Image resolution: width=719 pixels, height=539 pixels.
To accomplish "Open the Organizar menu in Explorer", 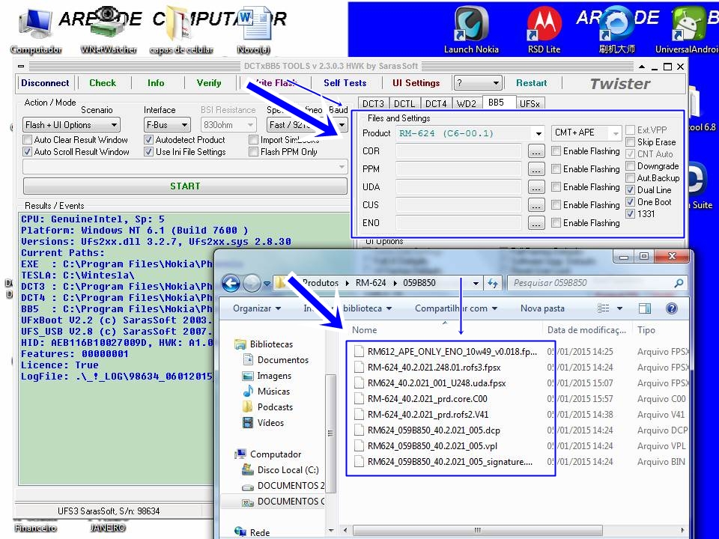I will tap(257, 308).
